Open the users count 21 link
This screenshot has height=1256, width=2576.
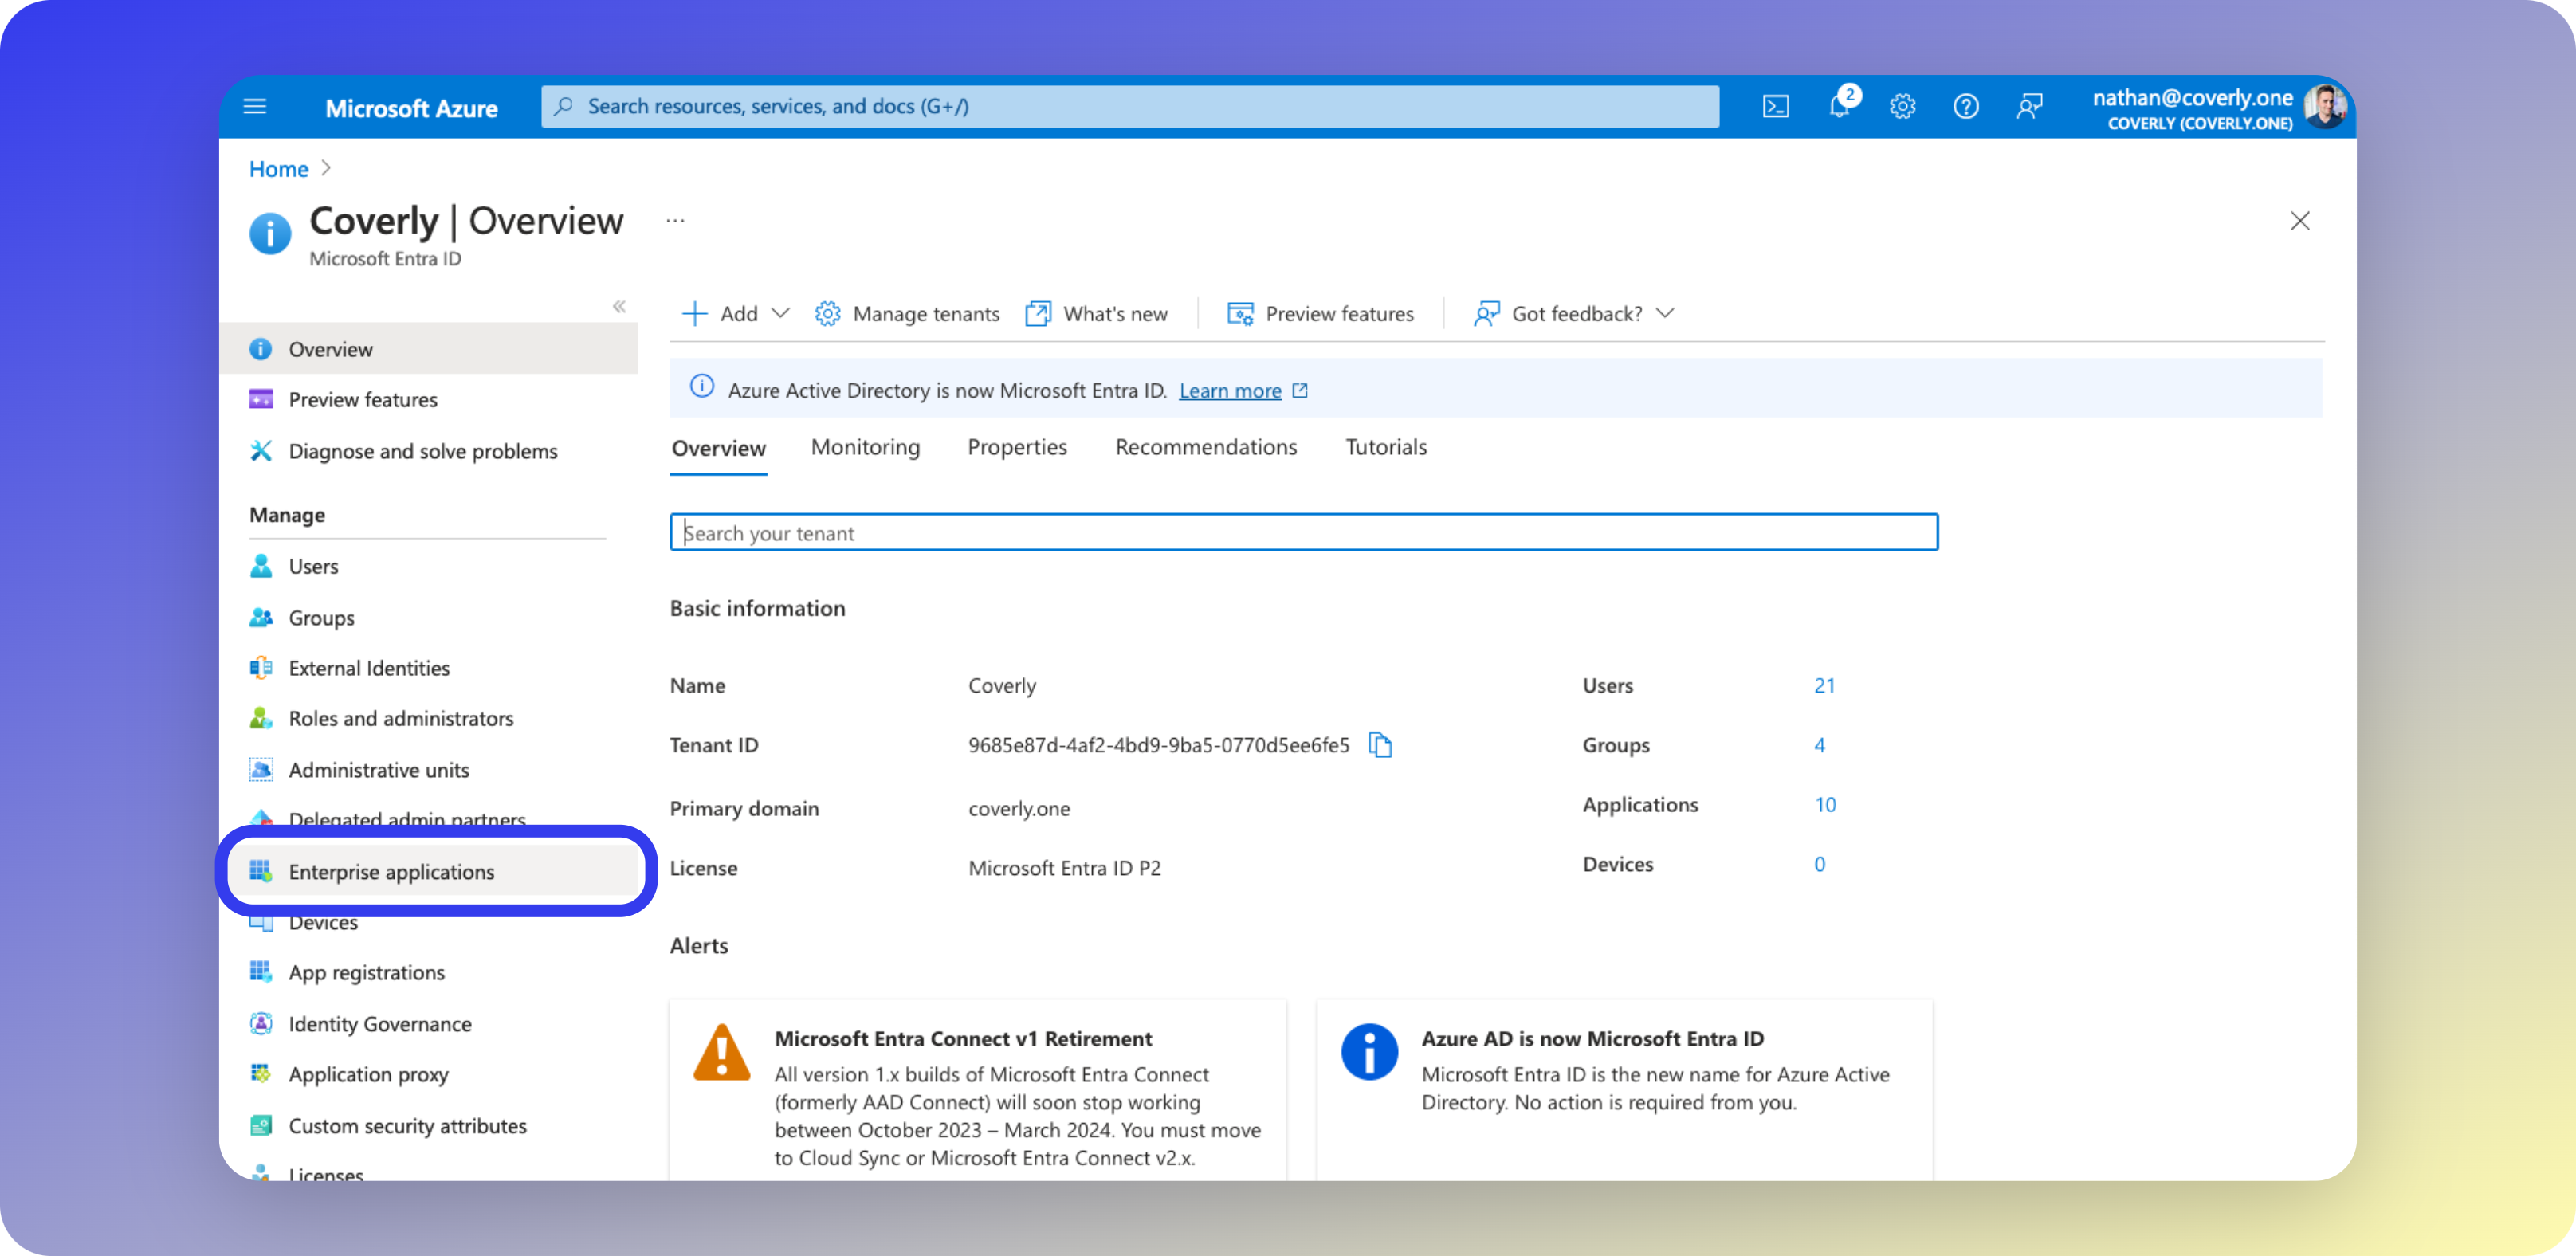click(1824, 686)
